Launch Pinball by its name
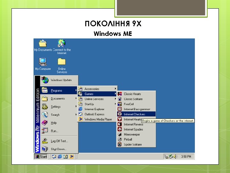 (x=128, y=139)
